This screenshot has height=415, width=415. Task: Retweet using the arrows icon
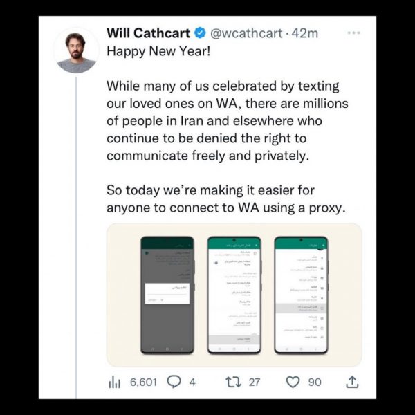pos(233,382)
